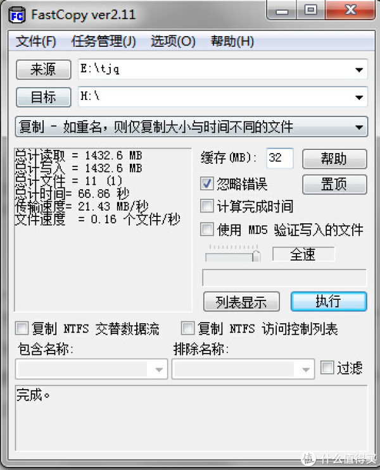This screenshot has width=380, height=470.
Task: Open the 文件(F) menu
Action: [x=35, y=41]
